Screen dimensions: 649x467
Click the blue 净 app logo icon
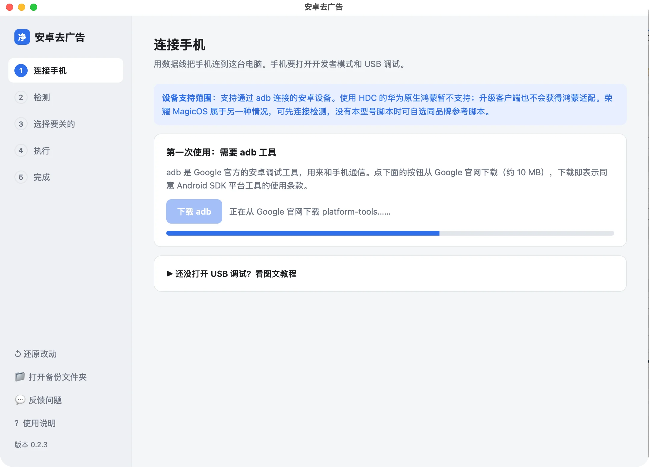22,37
